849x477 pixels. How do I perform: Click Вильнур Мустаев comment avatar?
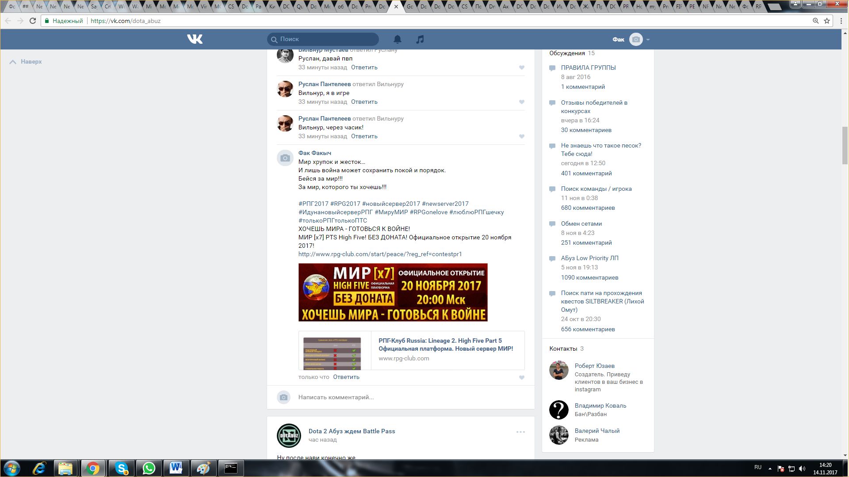click(285, 55)
